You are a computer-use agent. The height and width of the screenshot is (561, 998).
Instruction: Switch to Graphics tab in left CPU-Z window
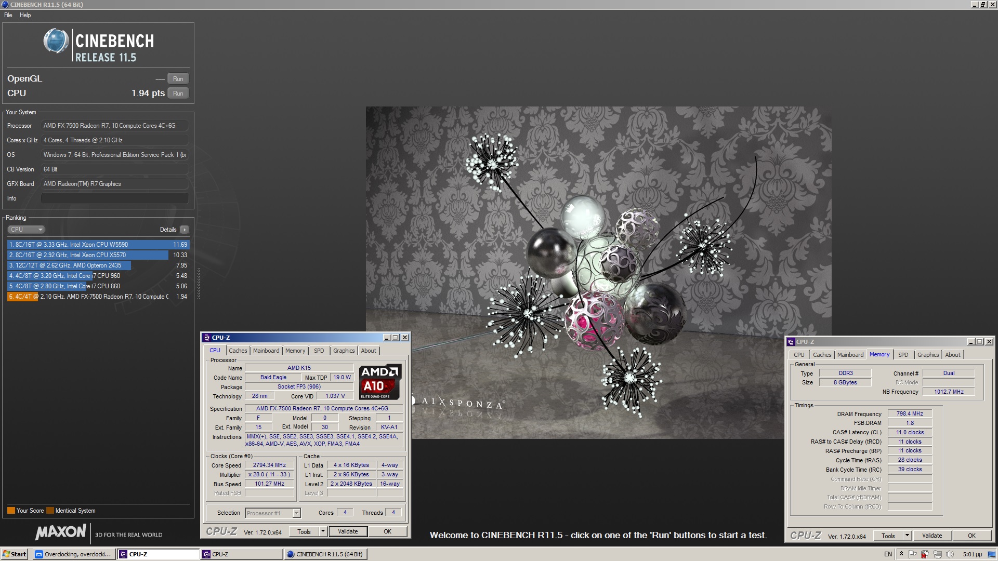pyautogui.click(x=344, y=351)
